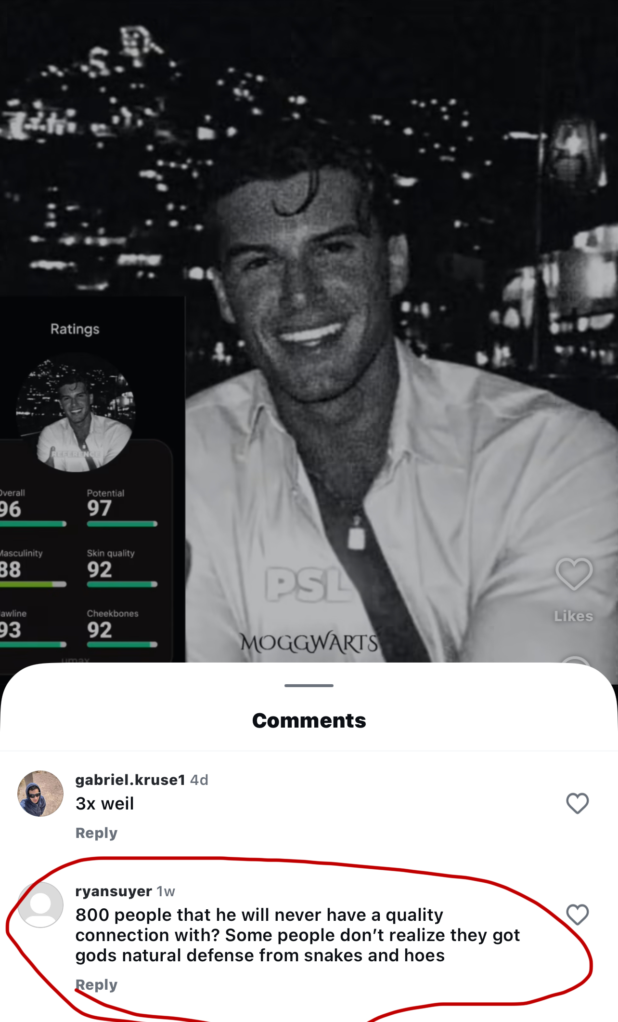The image size is (618, 1022).
Task: Like ryansuyer's comment with the heart
Action: click(577, 915)
